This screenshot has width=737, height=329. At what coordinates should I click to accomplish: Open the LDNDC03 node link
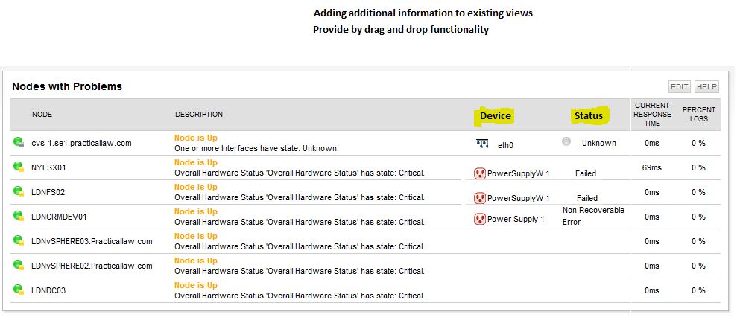tap(48, 290)
